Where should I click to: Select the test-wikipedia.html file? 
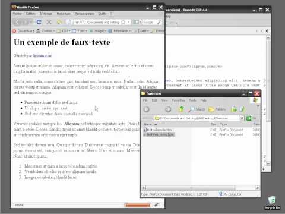tap(158, 130)
